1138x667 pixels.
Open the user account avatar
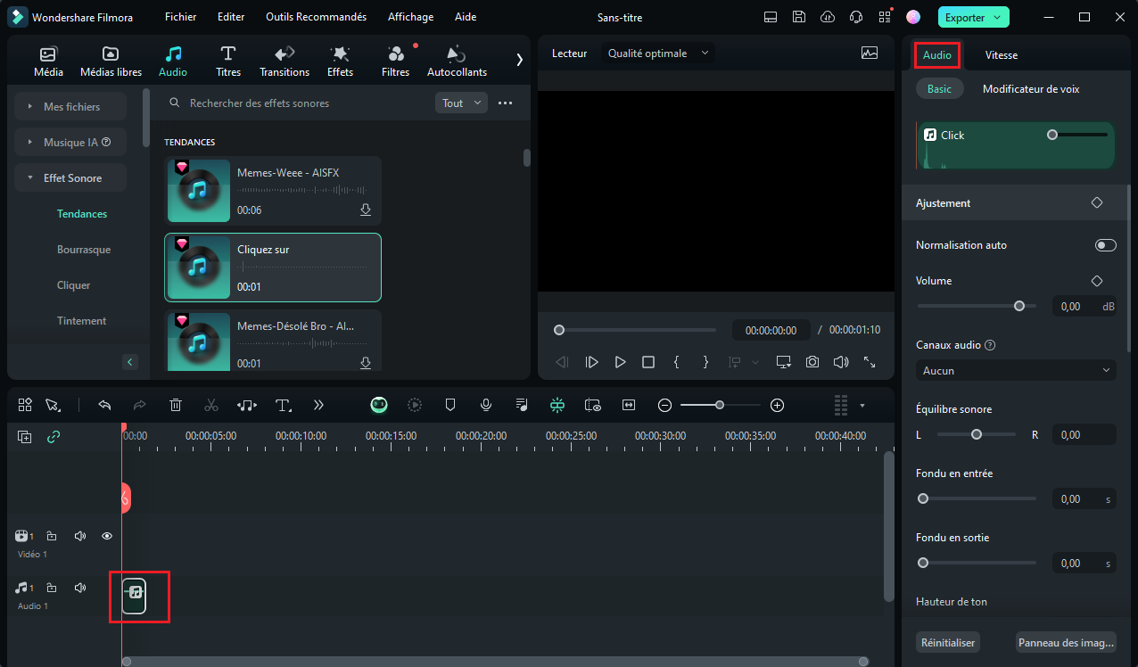pyautogui.click(x=913, y=17)
